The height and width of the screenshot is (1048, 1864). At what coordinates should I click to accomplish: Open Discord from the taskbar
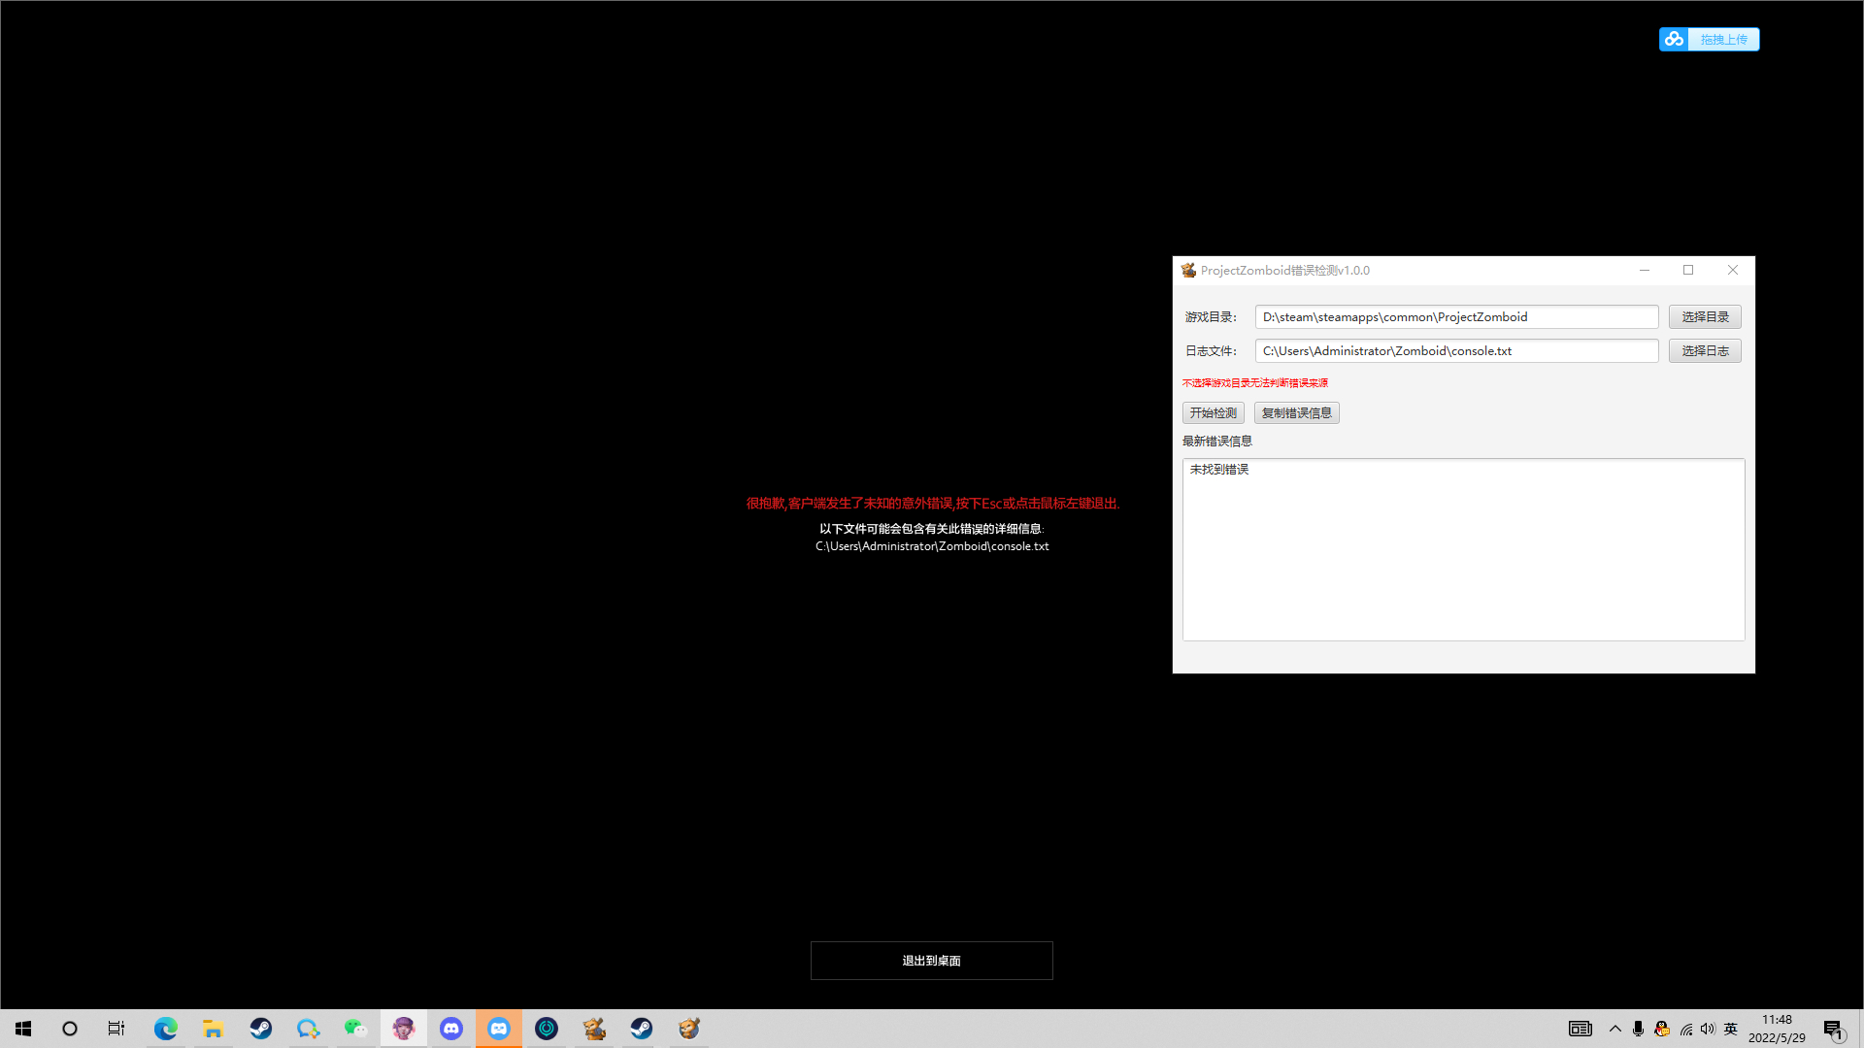coord(451,1029)
